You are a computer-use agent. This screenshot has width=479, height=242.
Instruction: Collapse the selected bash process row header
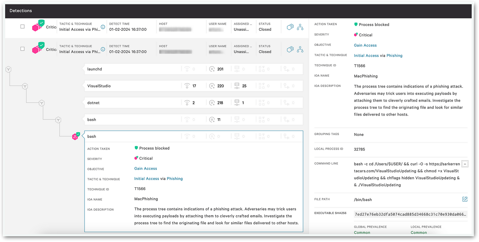tap(194, 136)
